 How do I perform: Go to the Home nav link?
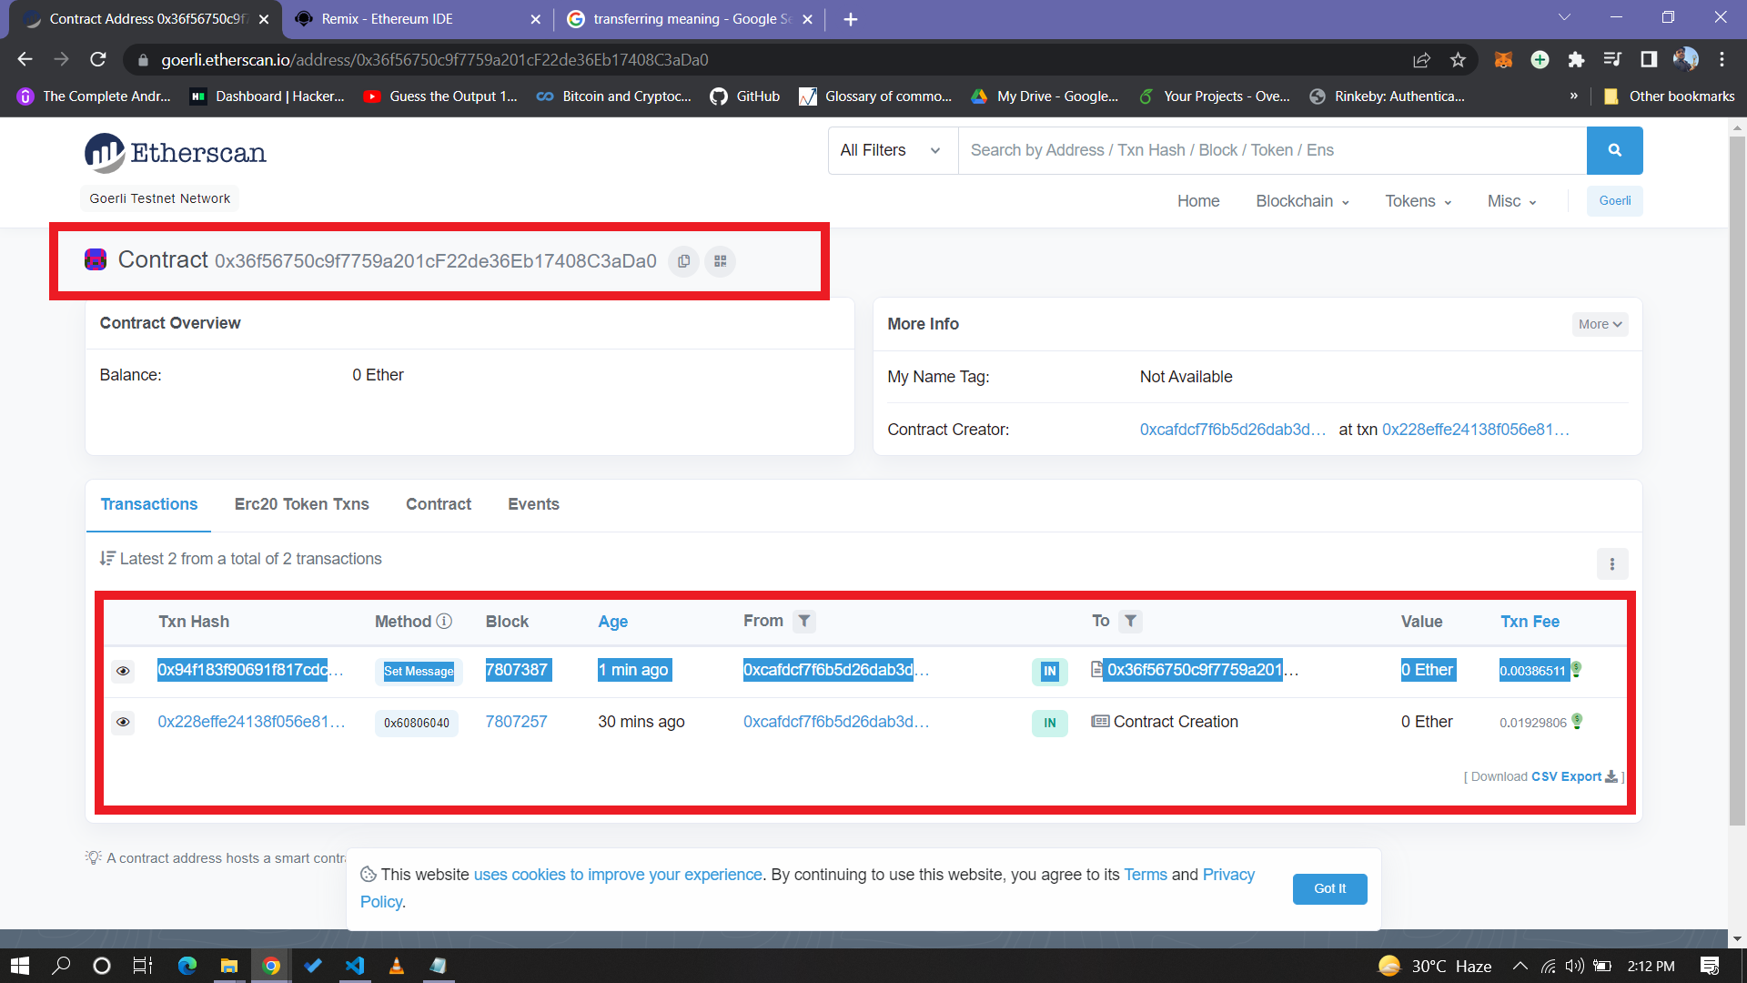tap(1197, 201)
